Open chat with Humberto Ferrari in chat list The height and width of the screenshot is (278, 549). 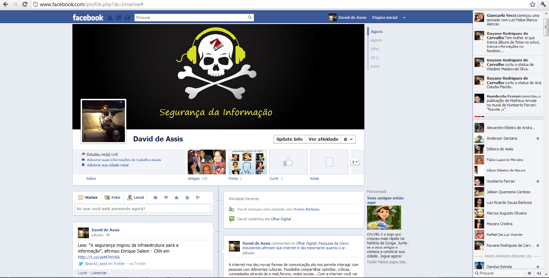(508, 181)
